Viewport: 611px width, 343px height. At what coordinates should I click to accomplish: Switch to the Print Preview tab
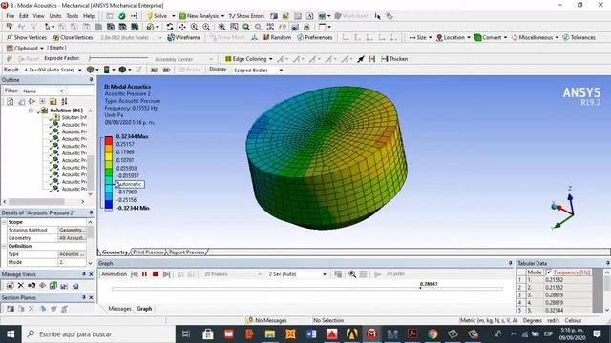(x=148, y=252)
